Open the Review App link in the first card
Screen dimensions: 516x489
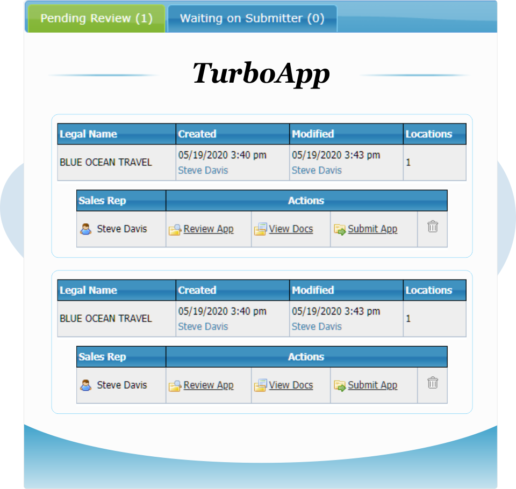point(209,229)
